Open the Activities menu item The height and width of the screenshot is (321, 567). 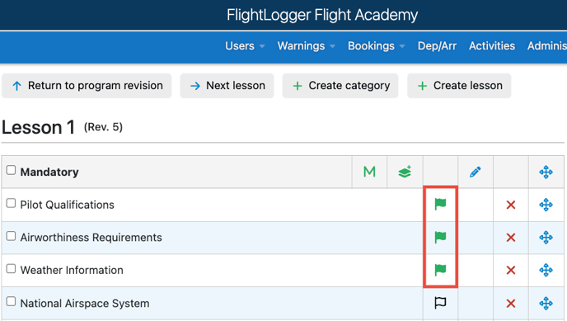pos(492,46)
